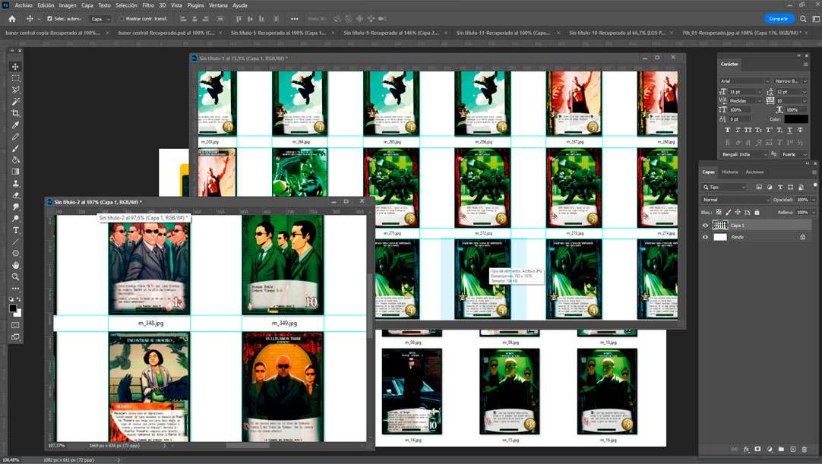
Task: Activate the Hand tool
Action: tap(15, 265)
